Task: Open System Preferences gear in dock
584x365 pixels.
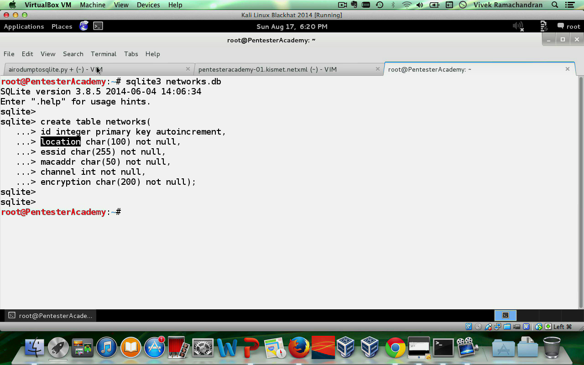Action: (x=203, y=348)
